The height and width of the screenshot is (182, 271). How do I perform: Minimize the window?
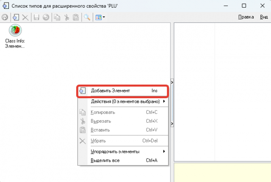pos(226,6)
